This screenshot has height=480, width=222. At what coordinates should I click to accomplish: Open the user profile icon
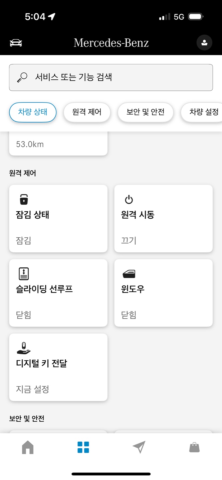[x=204, y=42]
